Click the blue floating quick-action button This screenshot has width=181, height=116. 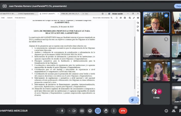(134, 100)
